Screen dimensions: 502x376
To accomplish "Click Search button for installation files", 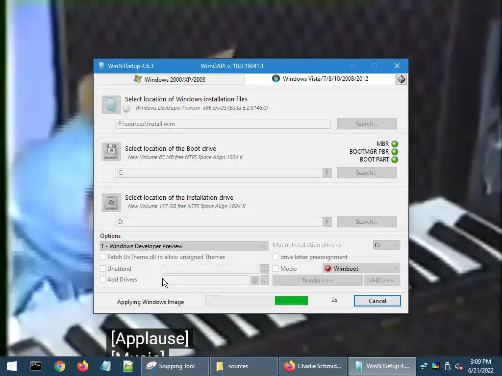I will pyautogui.click(x=367, y=124).
